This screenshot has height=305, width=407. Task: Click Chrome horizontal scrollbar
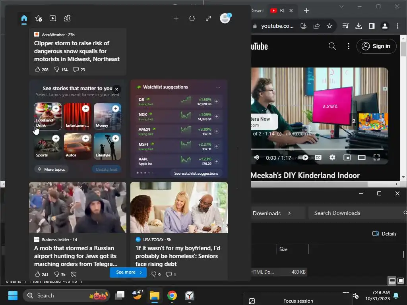(x=309, y=184)
